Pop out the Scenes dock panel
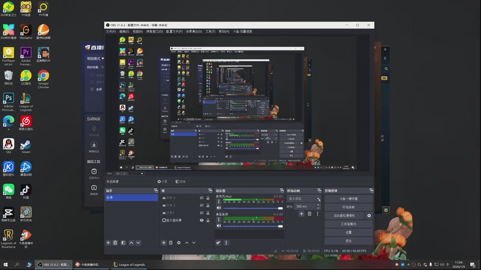The width and height of the screenshot is (481, 270). click(x=156, y=191)
